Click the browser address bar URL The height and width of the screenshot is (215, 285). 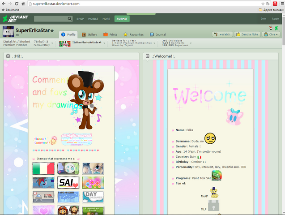point(56,4)
